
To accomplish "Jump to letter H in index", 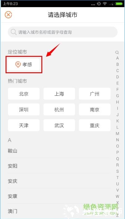I will pos(118,102).
